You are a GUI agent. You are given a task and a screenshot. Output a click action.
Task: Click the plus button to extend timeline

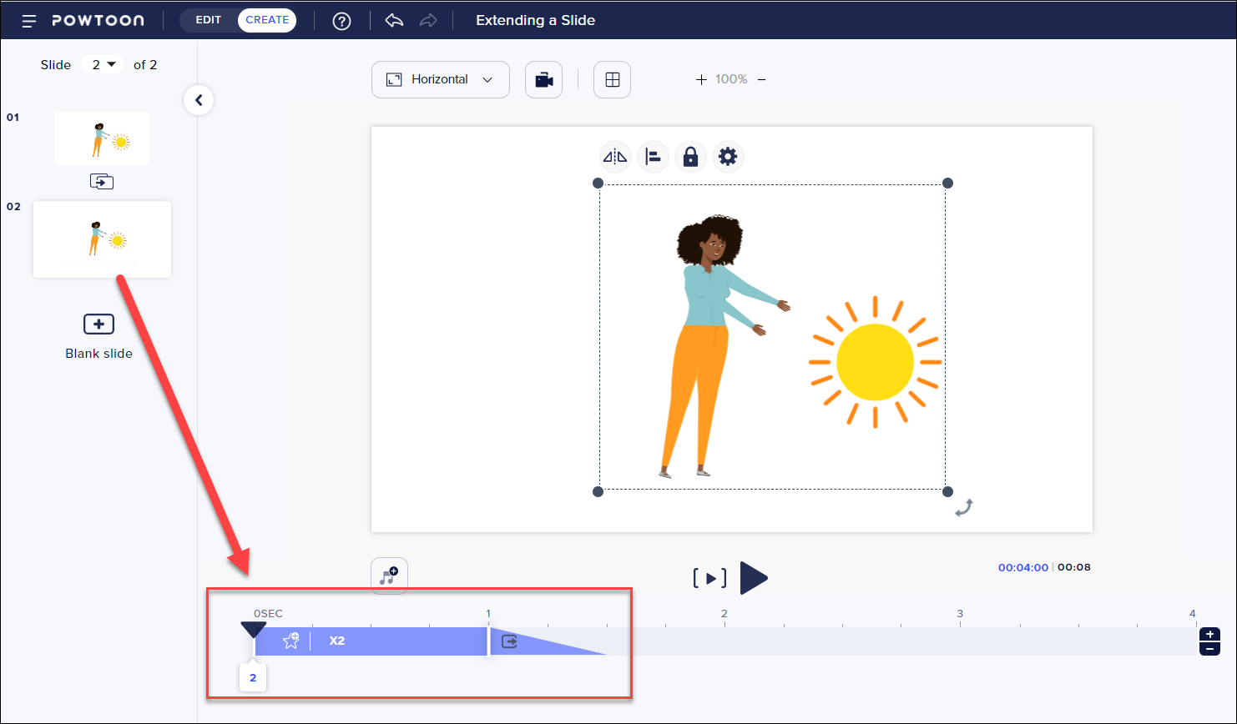[x=1209, y=635]
